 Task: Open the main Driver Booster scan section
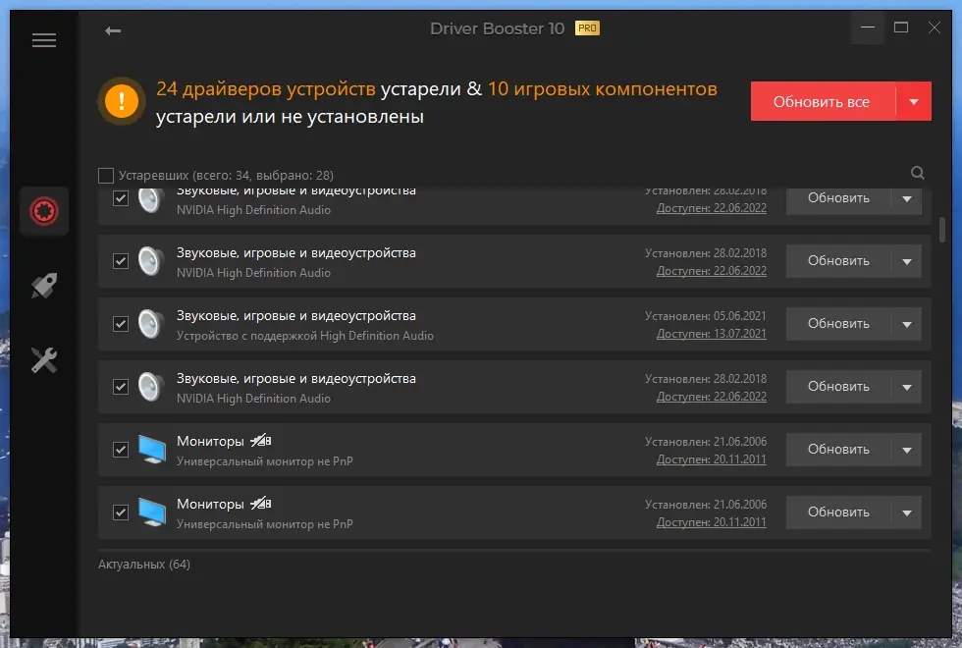click(43, 210)
